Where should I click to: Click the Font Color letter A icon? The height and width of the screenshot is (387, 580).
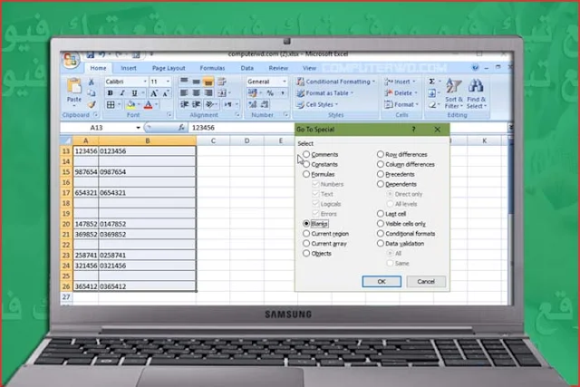[x=148, y=105]
